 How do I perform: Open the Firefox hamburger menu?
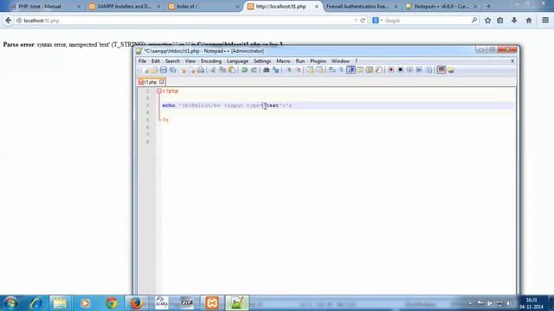(545, 21)
